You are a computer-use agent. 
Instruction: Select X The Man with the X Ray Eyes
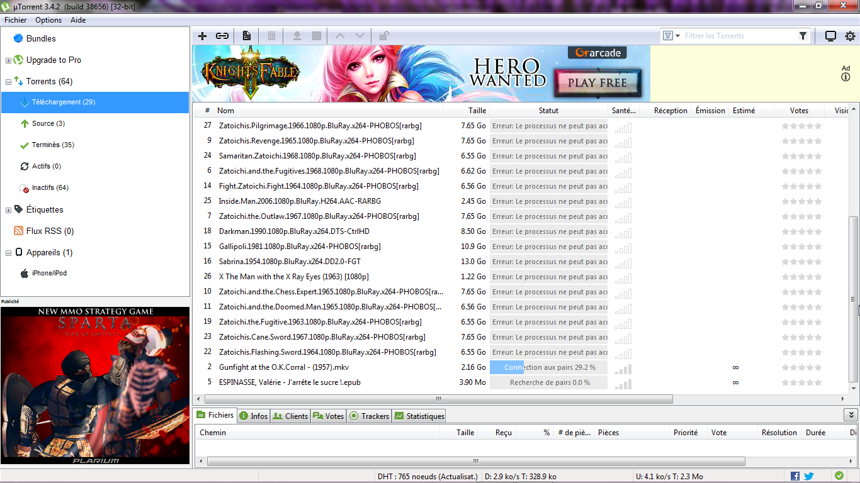(x=521, y=277)
